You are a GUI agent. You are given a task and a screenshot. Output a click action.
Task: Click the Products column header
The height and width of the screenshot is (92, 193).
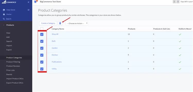click(131, 29)
